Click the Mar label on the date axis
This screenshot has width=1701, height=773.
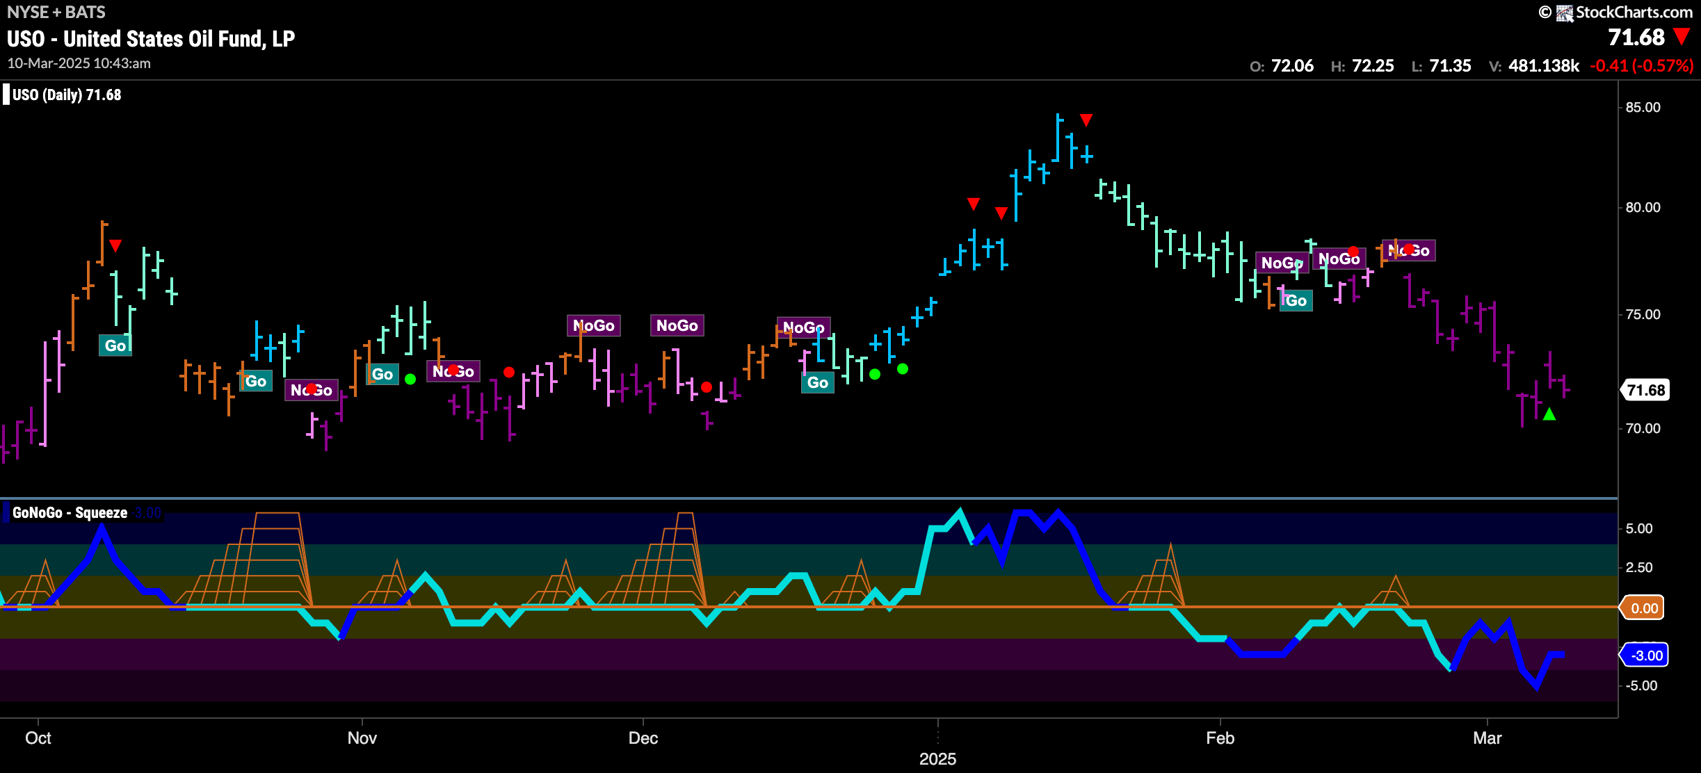tap(1488, 738)
